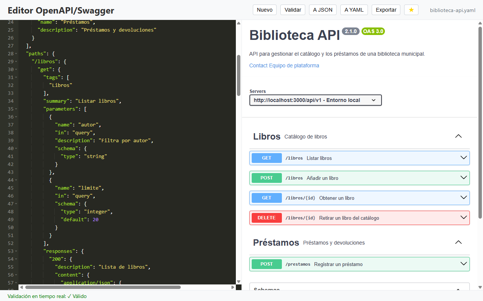Open the Contact Equipo de plataforma link

coord(284,65)
